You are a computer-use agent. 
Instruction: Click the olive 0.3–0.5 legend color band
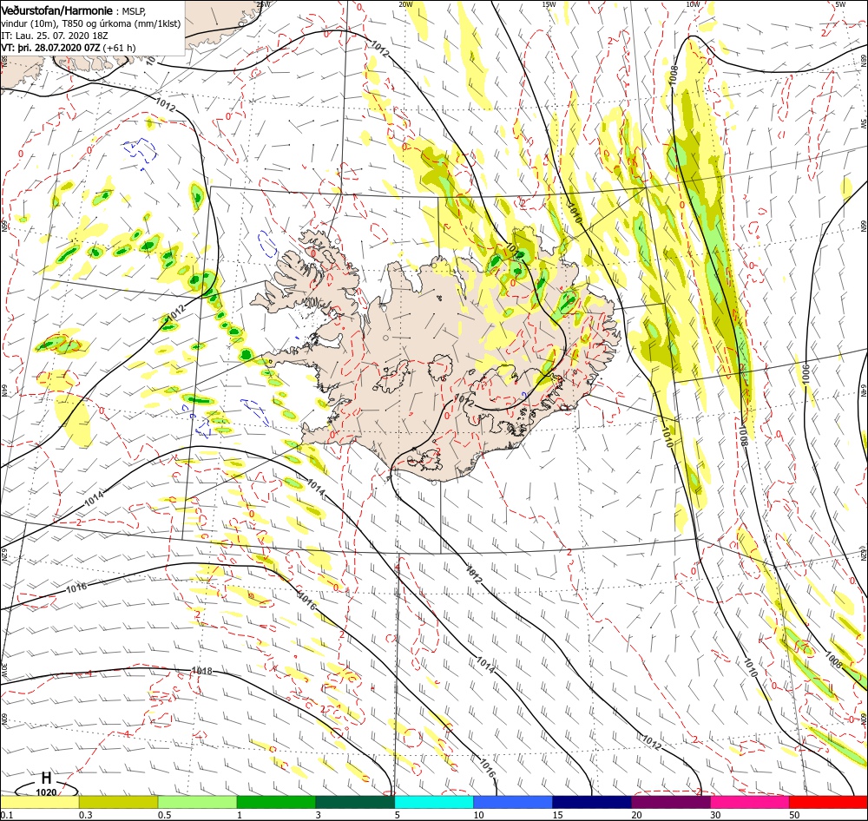pos(118,802)
